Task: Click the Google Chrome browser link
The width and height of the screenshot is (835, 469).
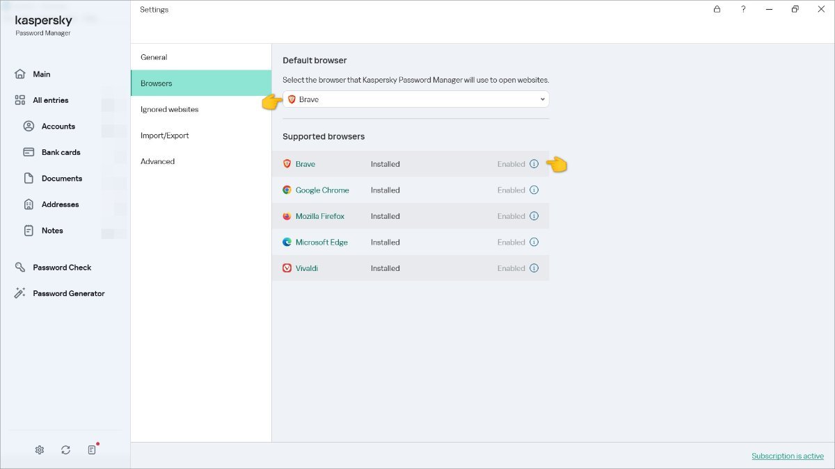Action: (322, 190)
